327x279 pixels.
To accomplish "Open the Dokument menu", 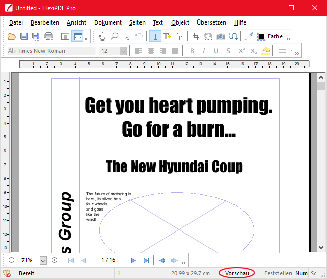I will [108, 22].
